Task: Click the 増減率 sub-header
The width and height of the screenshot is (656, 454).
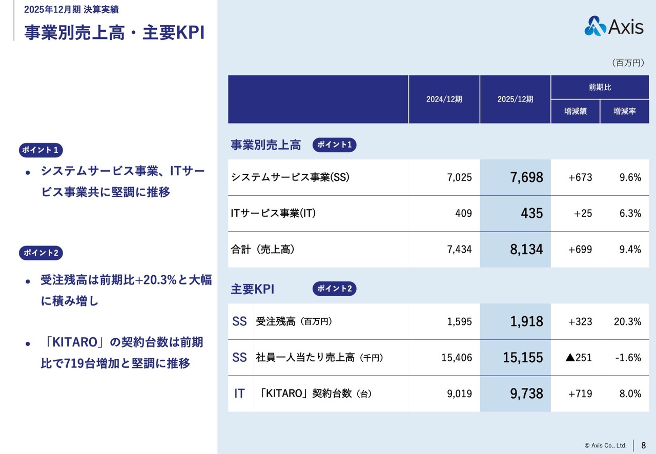Action: click(x=624, y=111)
